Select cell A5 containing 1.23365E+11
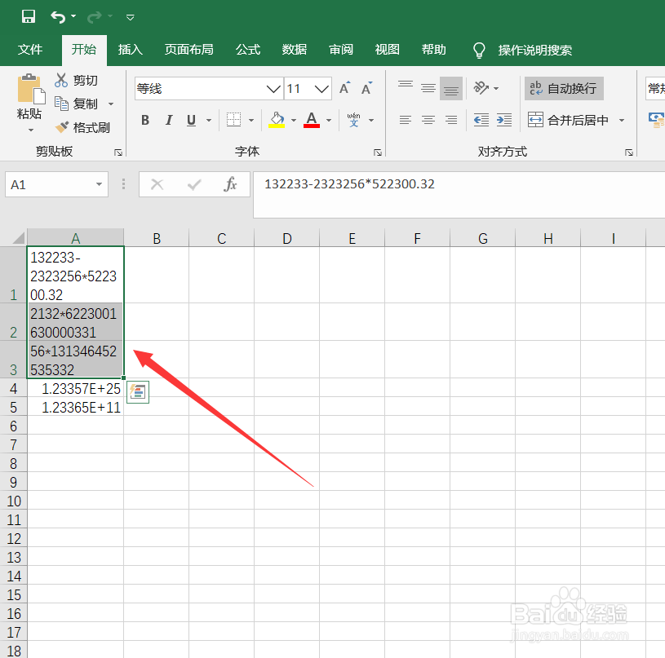This screenshot has height=658, width=665. 76,407
